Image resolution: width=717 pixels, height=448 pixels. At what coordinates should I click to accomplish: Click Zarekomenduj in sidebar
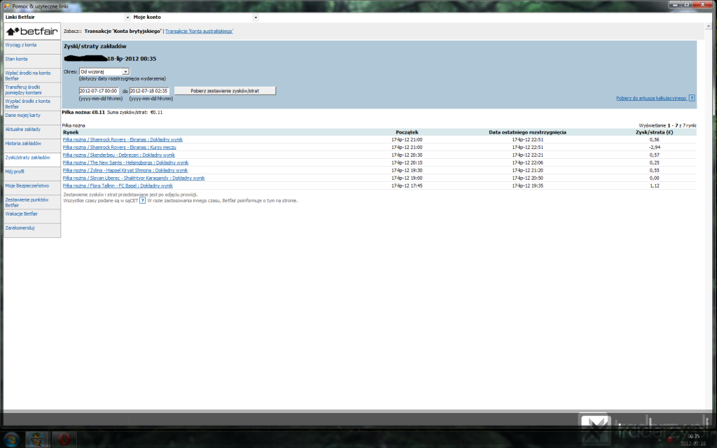[x=20, y=228]
